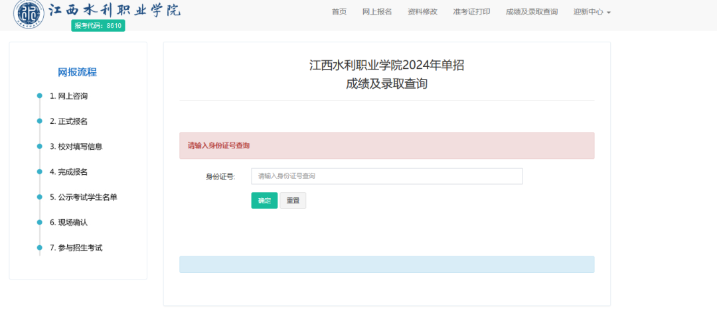Select step 2. 正式报名
Image resolution: width=717 pixels, height=314 pixels.
[x=68, y=121]
